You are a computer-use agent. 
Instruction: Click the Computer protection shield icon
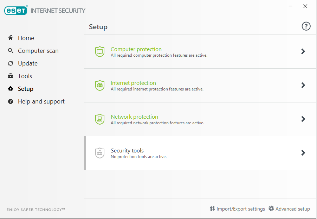click(100, 52)
